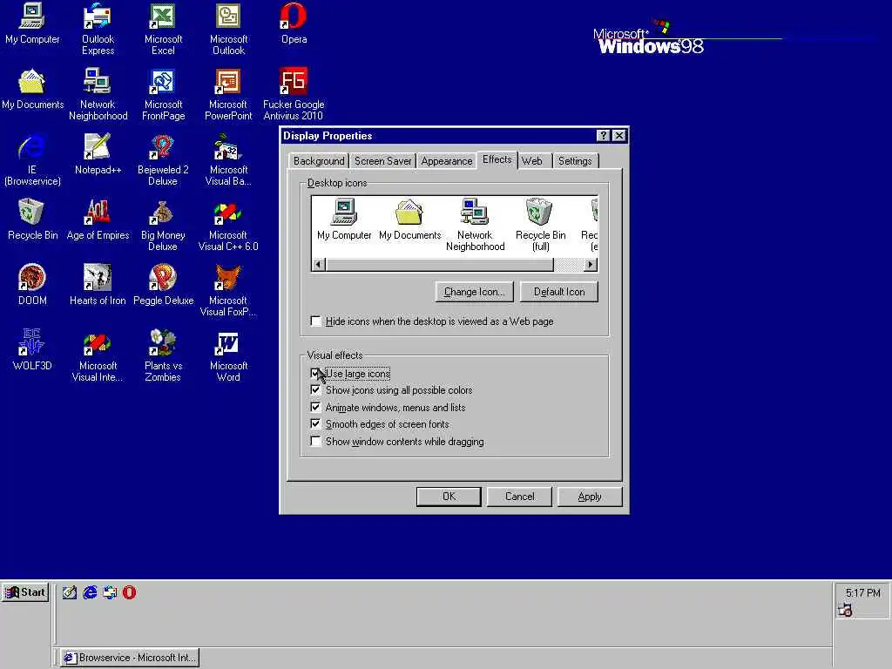The height and width of the screenshot is (669, 892).
Task: Select the Bejeweled 2 Deluxe desktop icon
Action: (x=163, y=160)
